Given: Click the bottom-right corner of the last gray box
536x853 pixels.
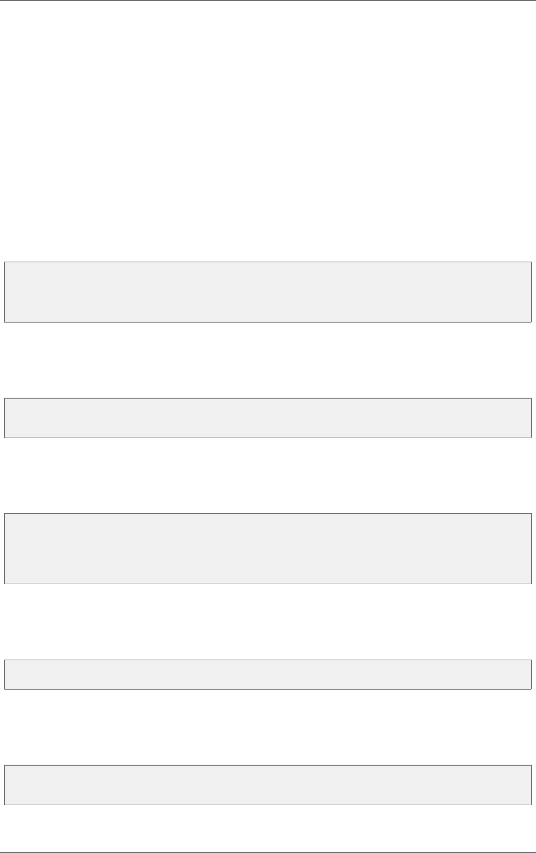Looking at the screenshot, I should point(531,804).
